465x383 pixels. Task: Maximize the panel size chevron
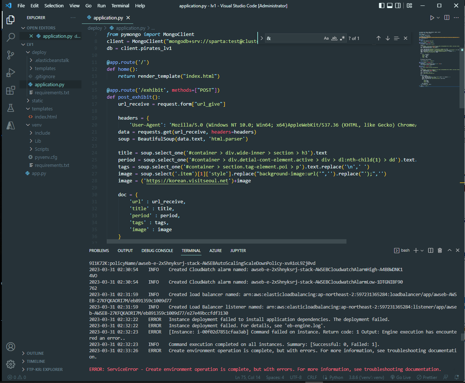click(449, 250)
